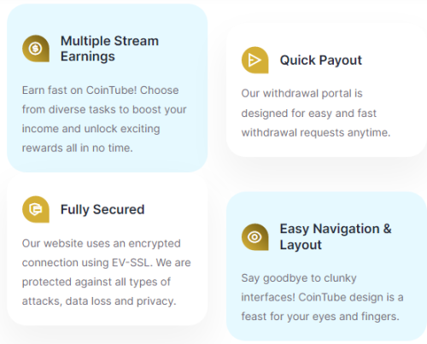Click the phrase feast for your eyes and fingers
The image size is (427, 344).
[320, 317]
